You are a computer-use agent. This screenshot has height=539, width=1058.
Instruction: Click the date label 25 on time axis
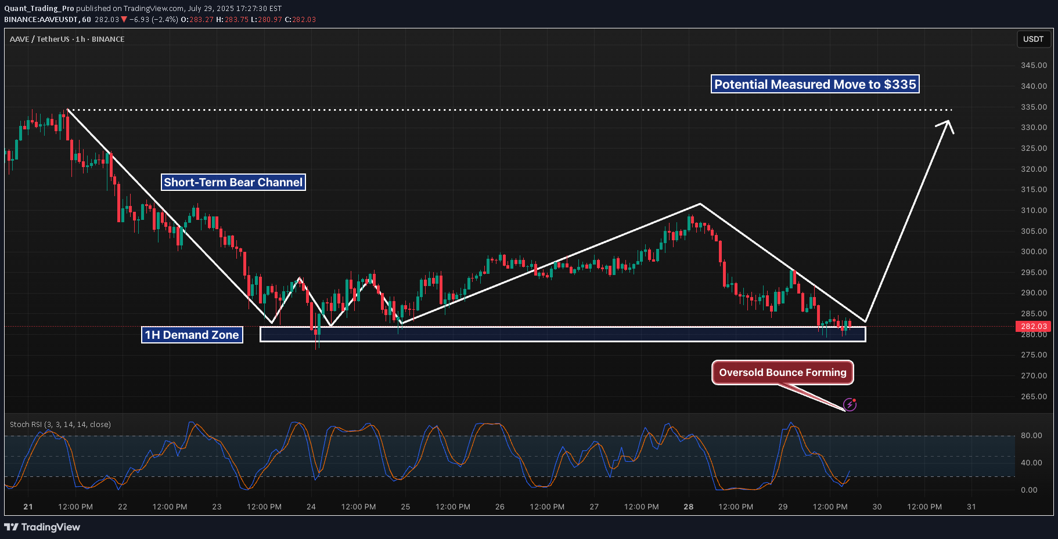coord(405,507)
